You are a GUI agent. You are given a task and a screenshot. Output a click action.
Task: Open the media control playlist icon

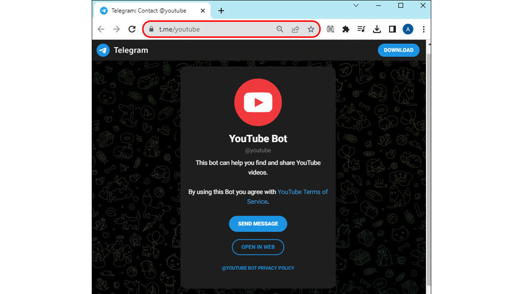pos(361,29)
